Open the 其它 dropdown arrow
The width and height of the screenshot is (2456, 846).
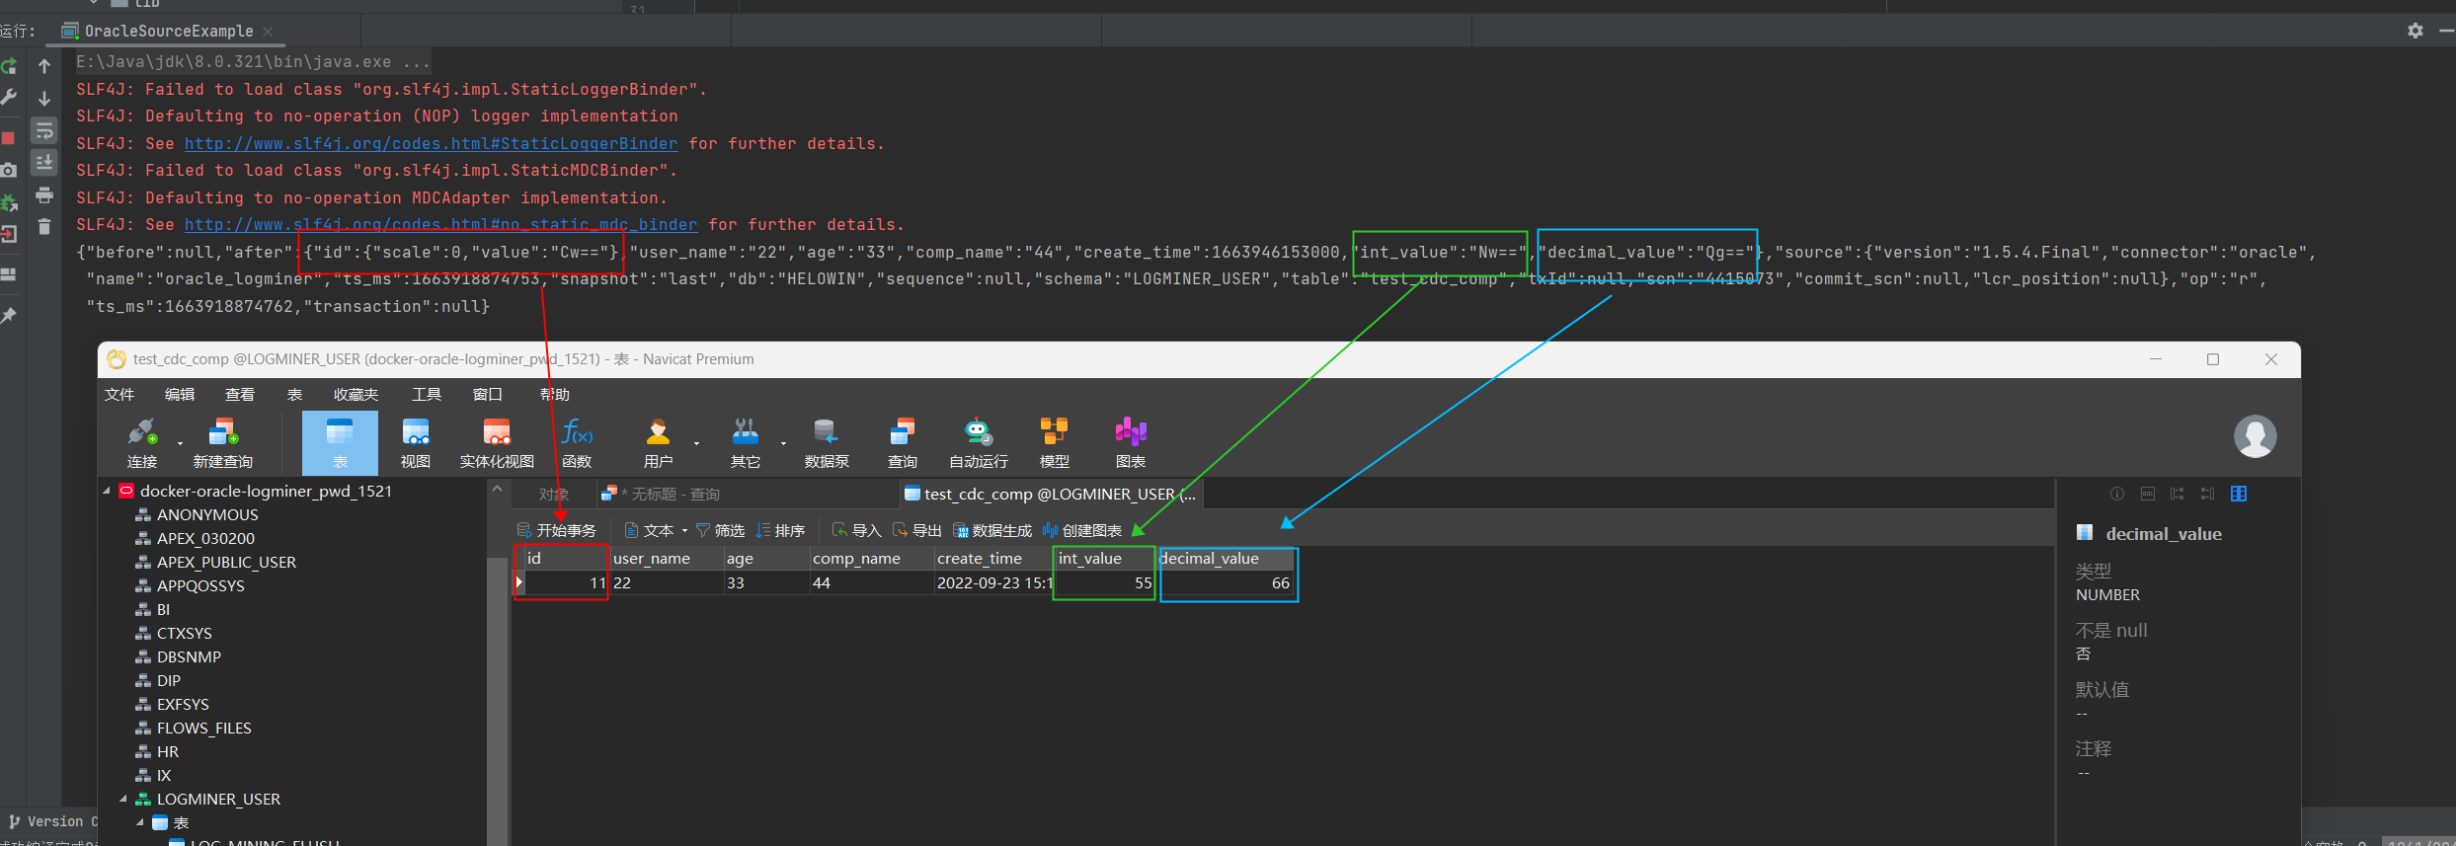click(784, 443)
